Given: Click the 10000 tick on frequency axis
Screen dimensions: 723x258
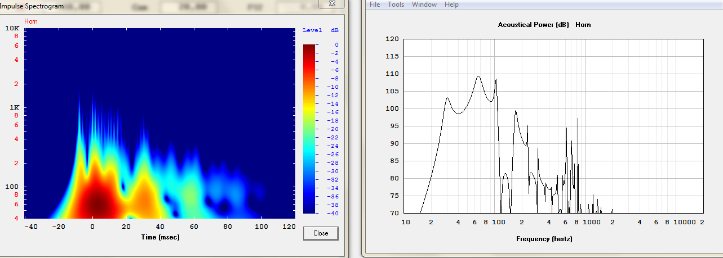Looking at the screenshot, I should coord(686,223).
